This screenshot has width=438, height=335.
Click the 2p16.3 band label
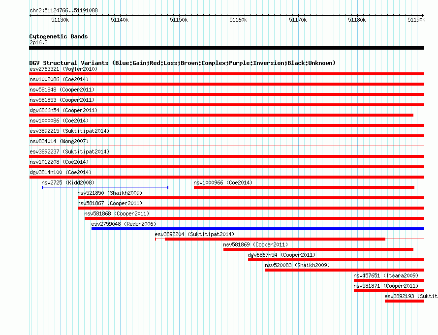(38, 42)
